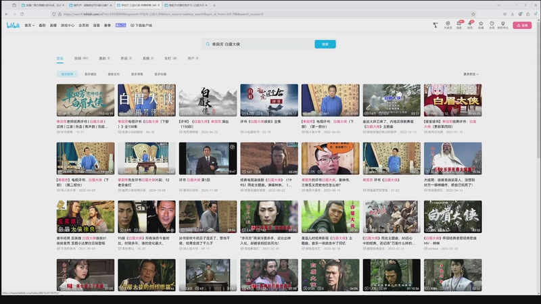Switch to the fourth browser tab

click(185, 5)
